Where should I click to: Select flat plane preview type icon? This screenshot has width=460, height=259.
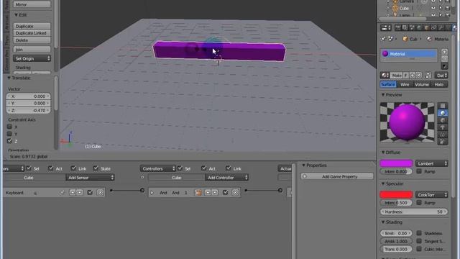click(443, 106)
